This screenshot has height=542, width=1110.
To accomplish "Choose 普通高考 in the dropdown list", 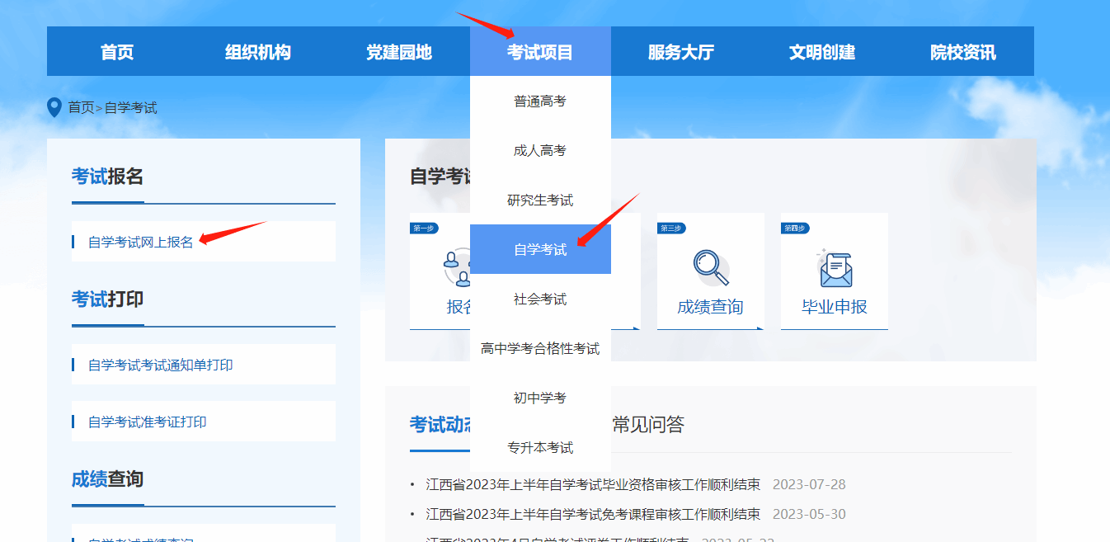I will (540, 101).
